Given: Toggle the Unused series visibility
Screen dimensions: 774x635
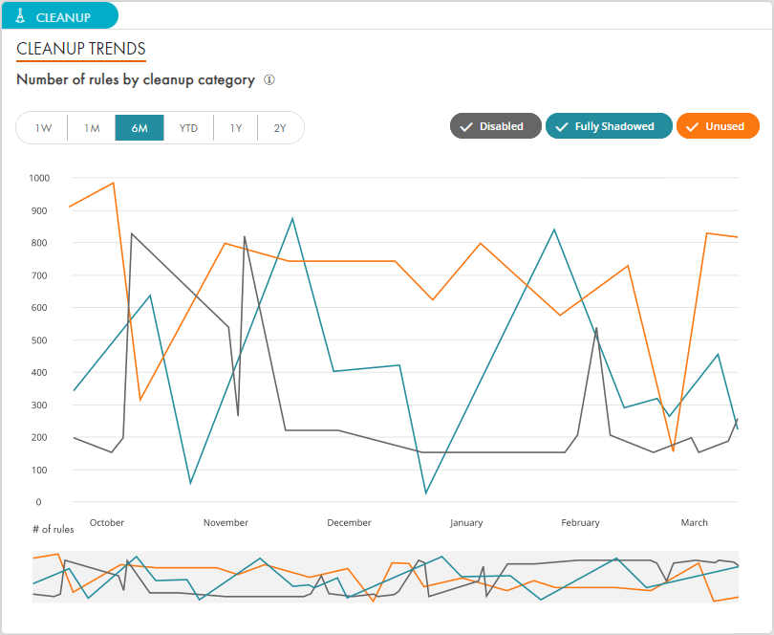Looking at the screenshot, I should point(717,126).
